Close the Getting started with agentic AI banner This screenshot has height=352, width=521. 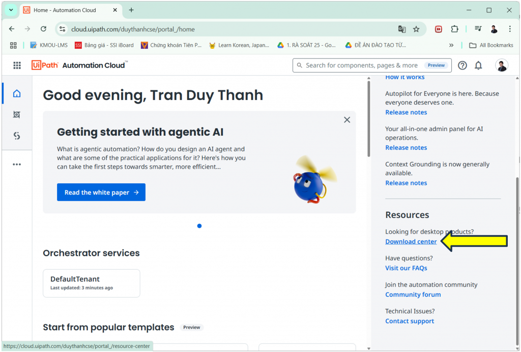[x=347, y=120]
